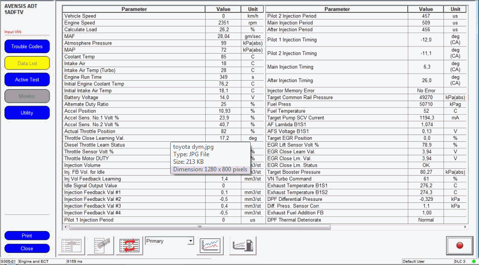Click the list layout view icon
Image resolution: width=479 pixels, height=265 pixels.
72,245
